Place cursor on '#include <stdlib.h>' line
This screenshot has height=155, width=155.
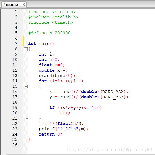(x=53, y=17)
